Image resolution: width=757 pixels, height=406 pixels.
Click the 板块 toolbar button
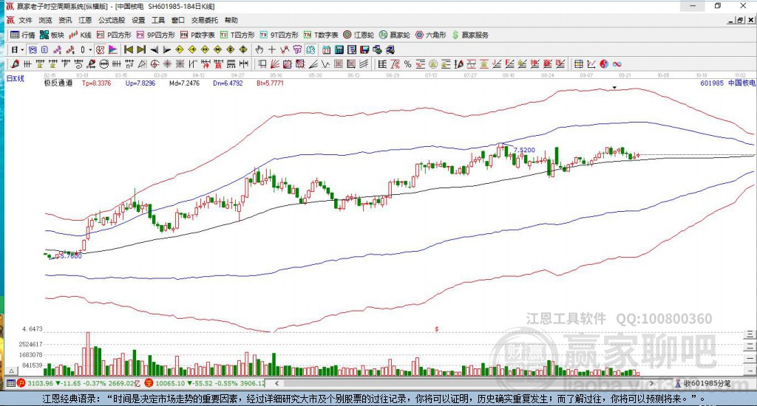(52, 35)
